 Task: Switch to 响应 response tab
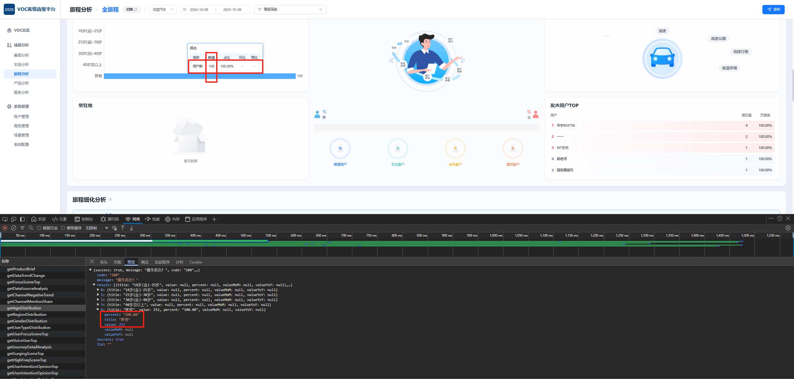pyautogui.click(x=145, y=262)
